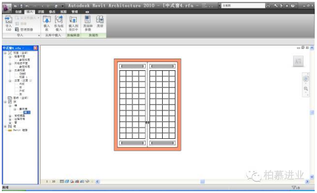Click the vertical scrollbar up arrow
Viewport: 317px width, 193px height.
tap(312, 48)
